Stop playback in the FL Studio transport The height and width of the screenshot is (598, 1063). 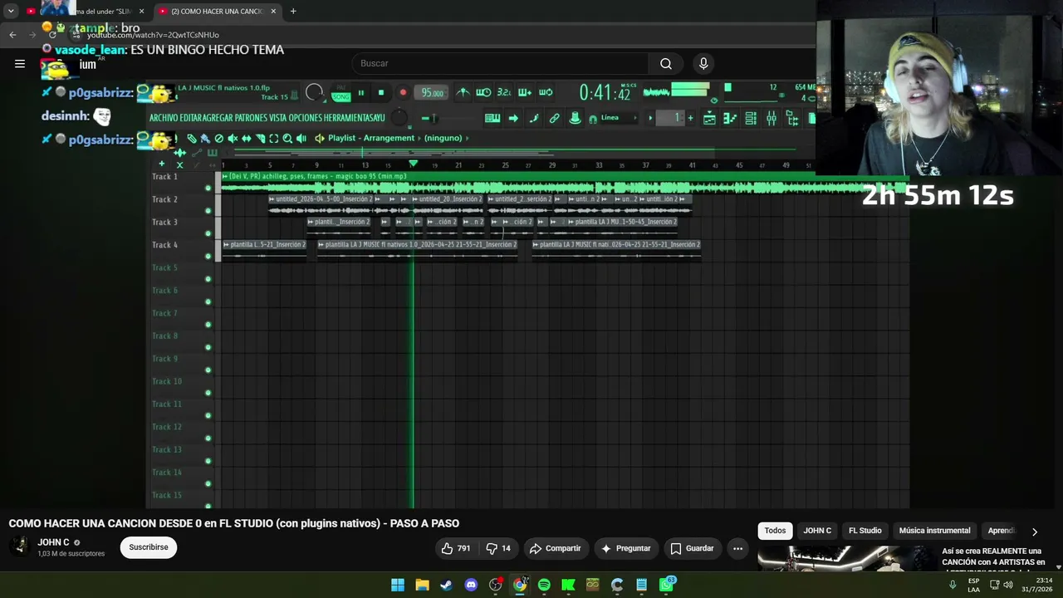tap(381, 93)
